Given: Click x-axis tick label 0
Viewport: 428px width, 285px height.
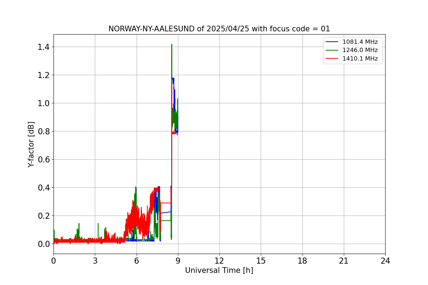Looking at the screenshot, I should point(53,261).
